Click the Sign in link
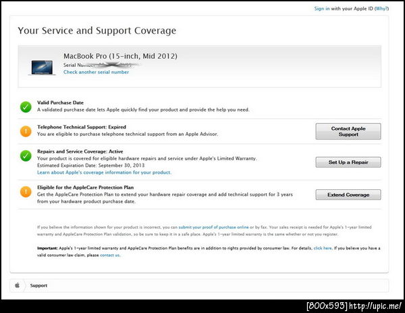 click(321, 9)
